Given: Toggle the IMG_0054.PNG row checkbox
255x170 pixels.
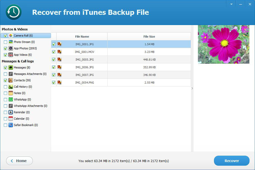Looking at the screenshot, I should point(54,83).
